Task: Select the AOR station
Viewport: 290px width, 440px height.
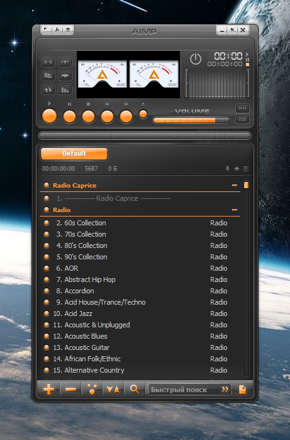Action: (140, 268)
